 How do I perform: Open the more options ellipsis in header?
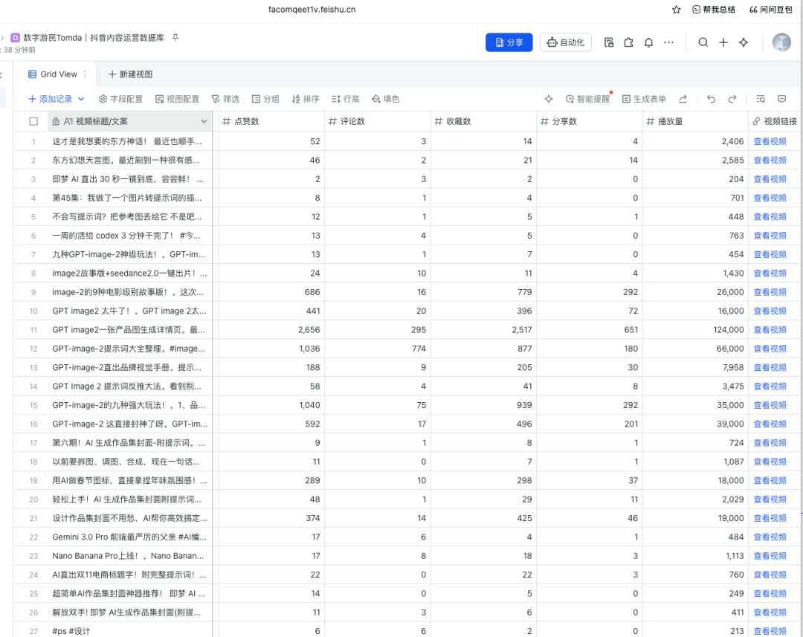click(669, 42)
